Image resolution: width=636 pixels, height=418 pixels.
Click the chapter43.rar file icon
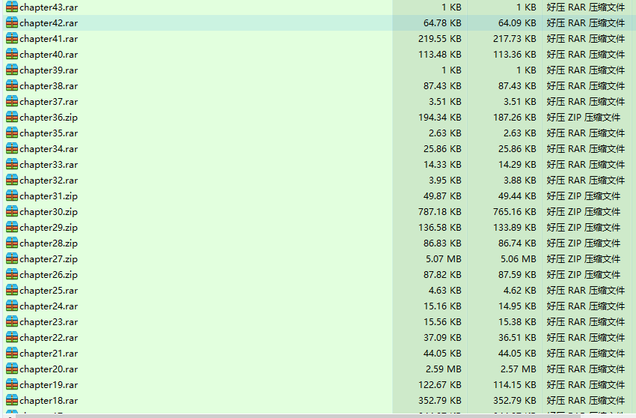coord(11,7)
